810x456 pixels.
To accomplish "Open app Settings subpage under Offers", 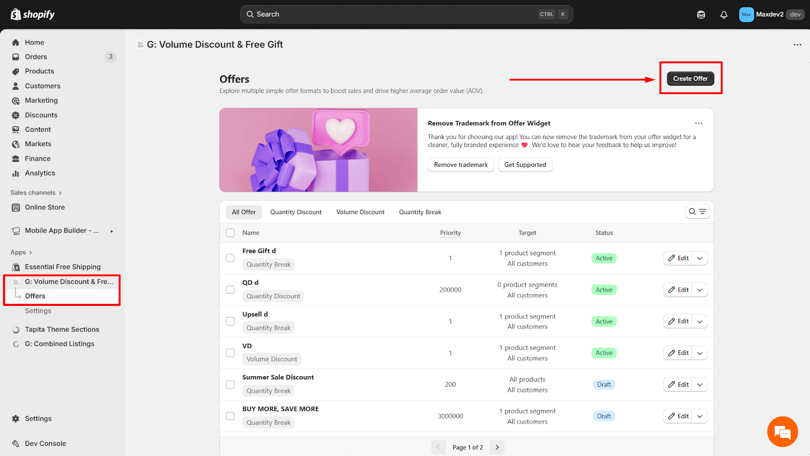I will click(x=38, y=311).
